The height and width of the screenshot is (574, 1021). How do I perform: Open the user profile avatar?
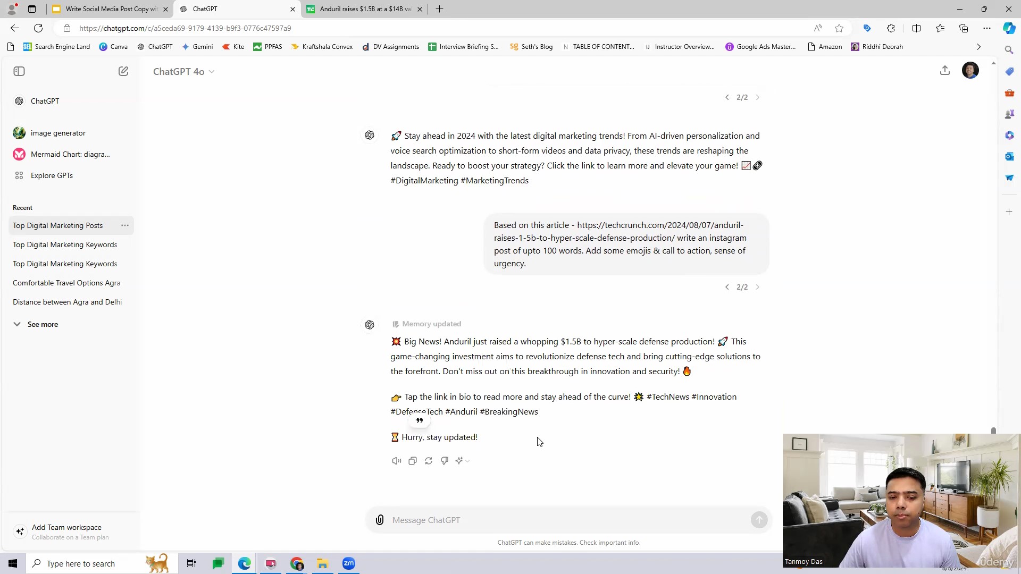click(970, 71)
